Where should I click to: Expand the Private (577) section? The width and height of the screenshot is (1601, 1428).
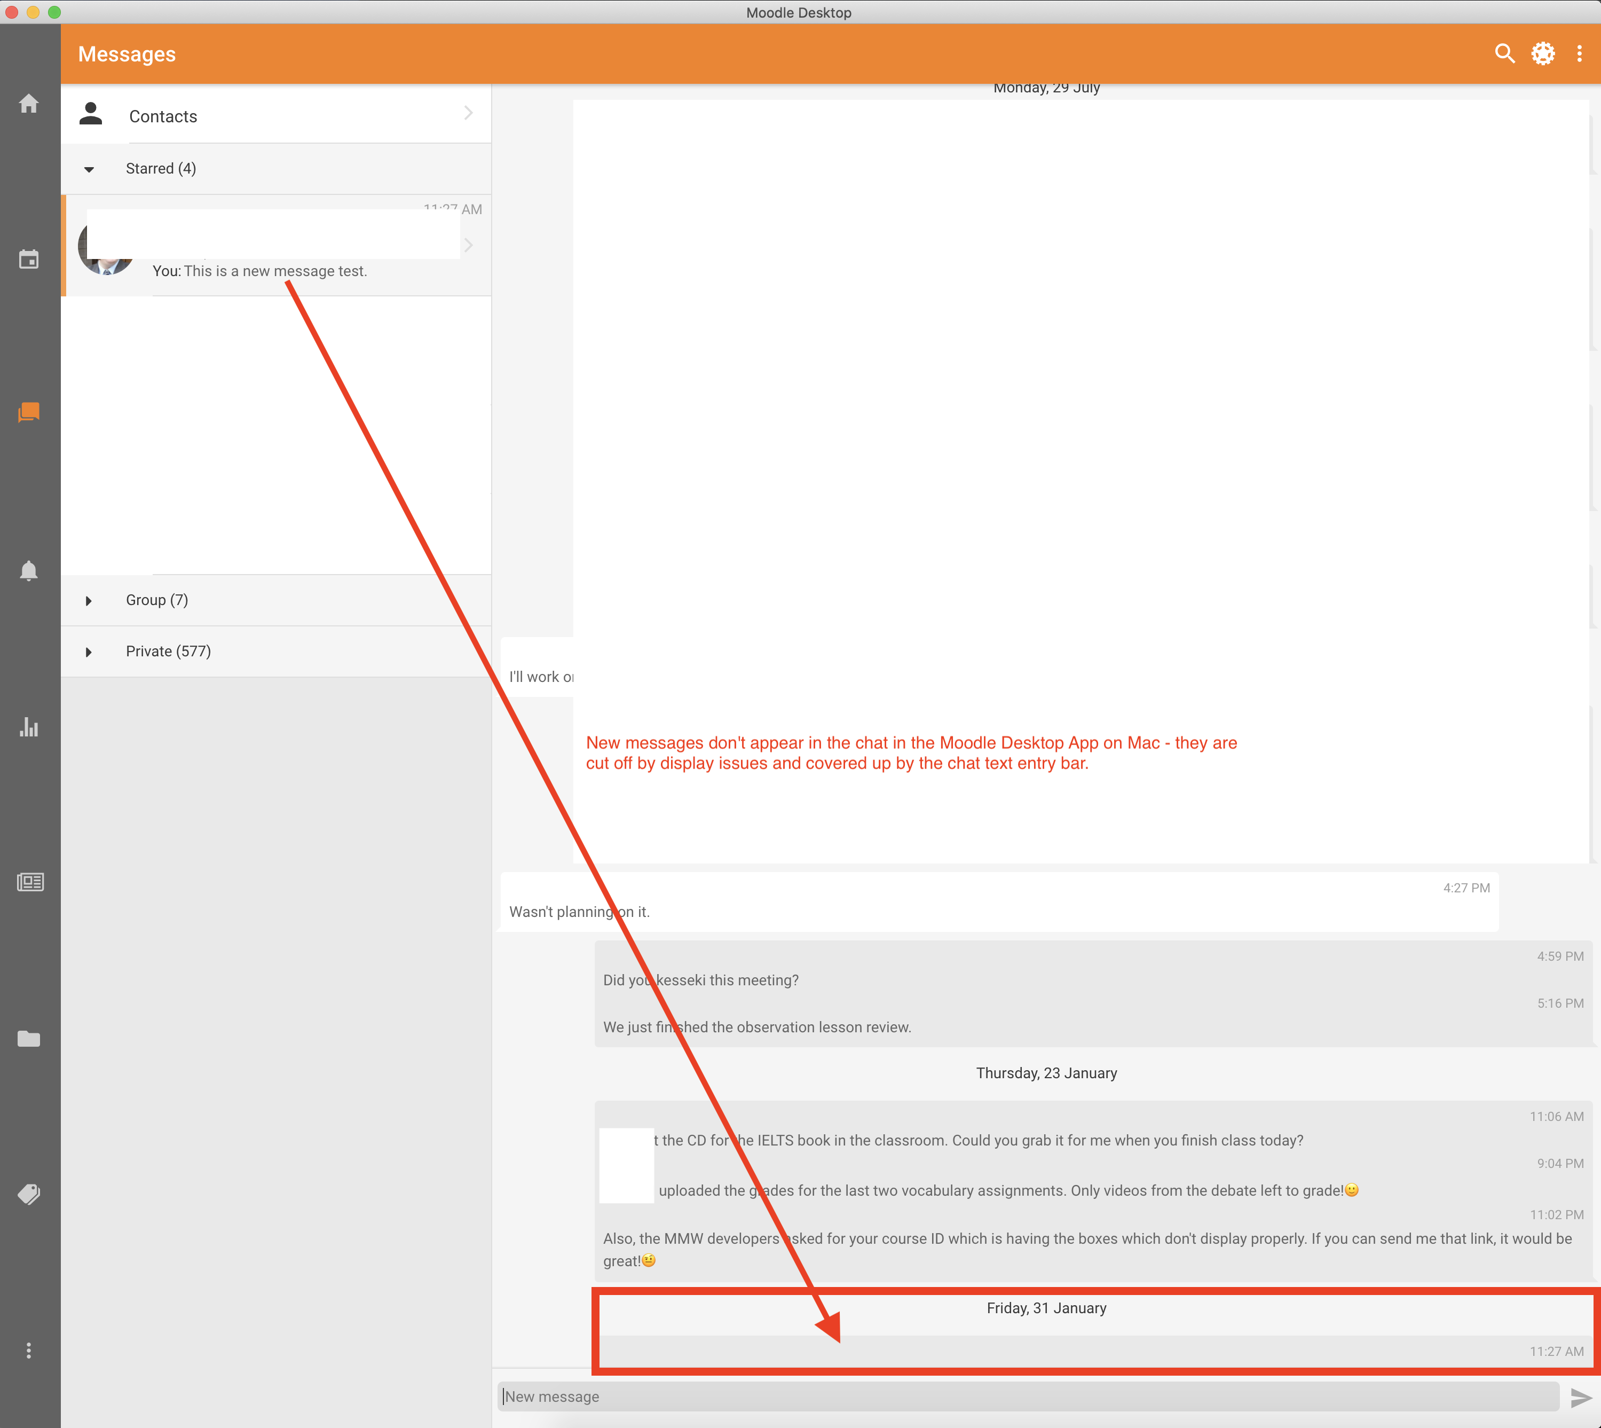[276, 651]
